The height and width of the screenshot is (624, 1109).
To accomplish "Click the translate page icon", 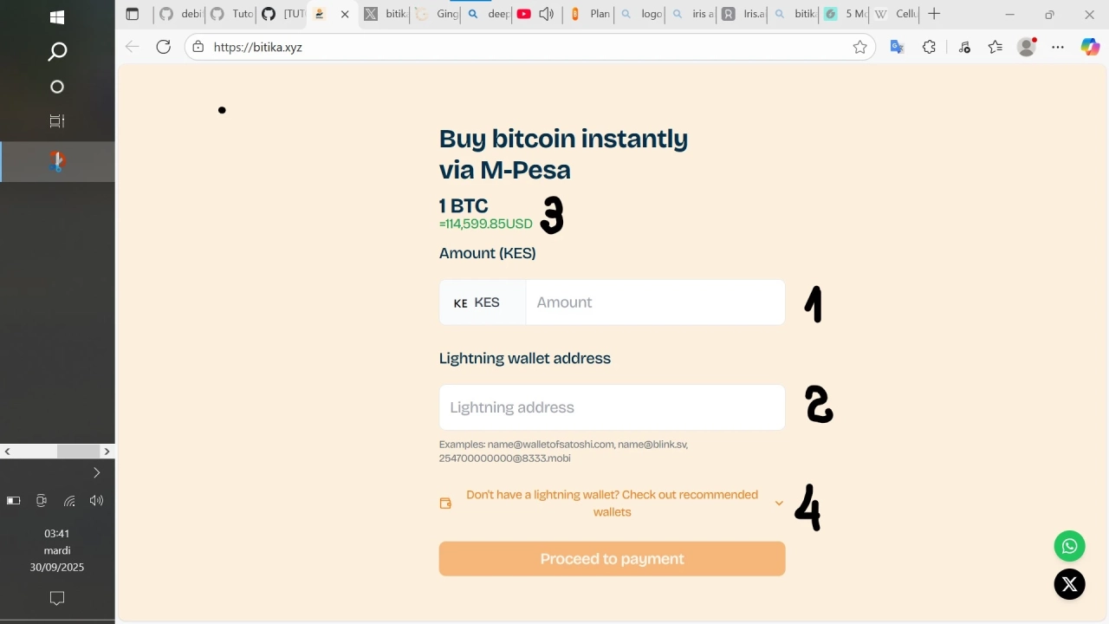I will (897, 48).
